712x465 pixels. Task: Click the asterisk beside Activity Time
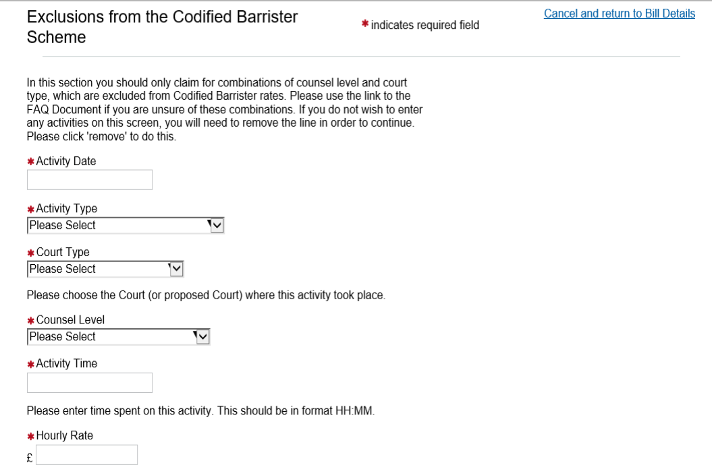(30, 363)
